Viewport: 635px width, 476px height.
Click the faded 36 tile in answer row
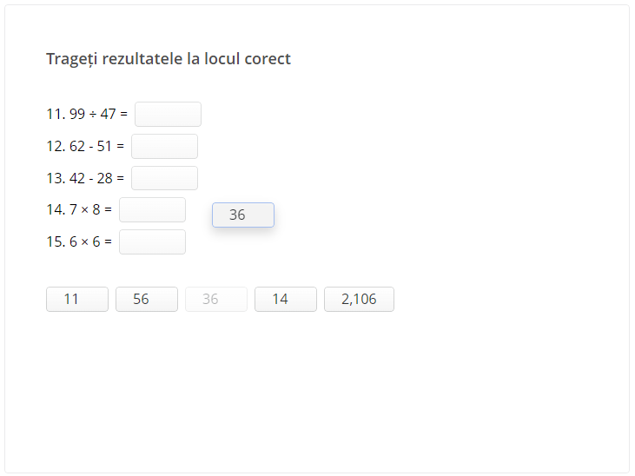tap(216, 299)
